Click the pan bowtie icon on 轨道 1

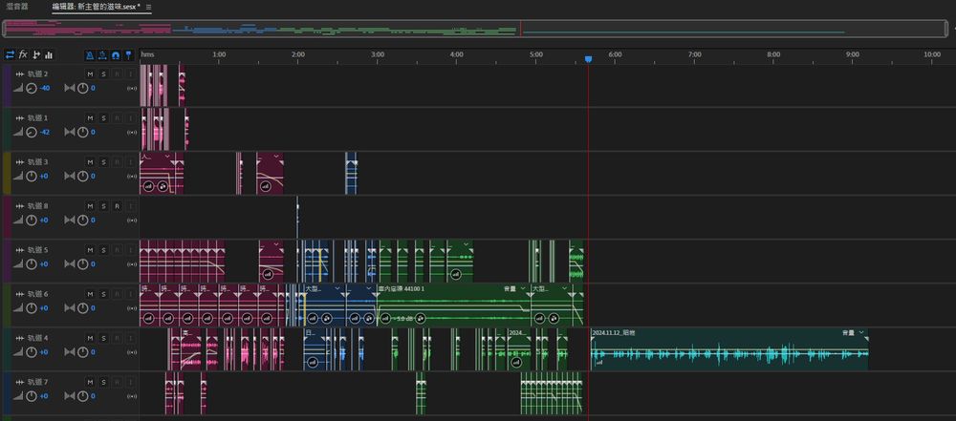[x=70, y=132]
